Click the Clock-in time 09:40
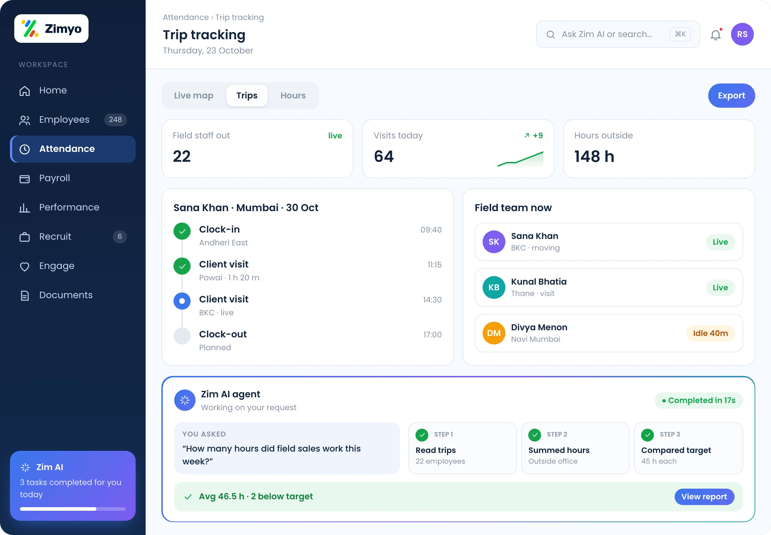This screenshot has width=771, height=535. click(431, 230)
